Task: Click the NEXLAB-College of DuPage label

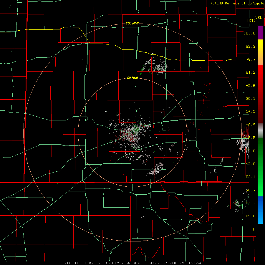Action: tap(237, 3)
